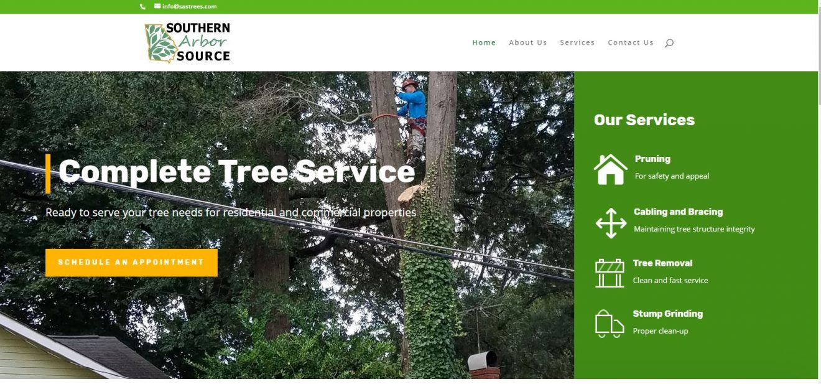
Task: Click the info@sastrees.com email link
Action: point(189,6)
